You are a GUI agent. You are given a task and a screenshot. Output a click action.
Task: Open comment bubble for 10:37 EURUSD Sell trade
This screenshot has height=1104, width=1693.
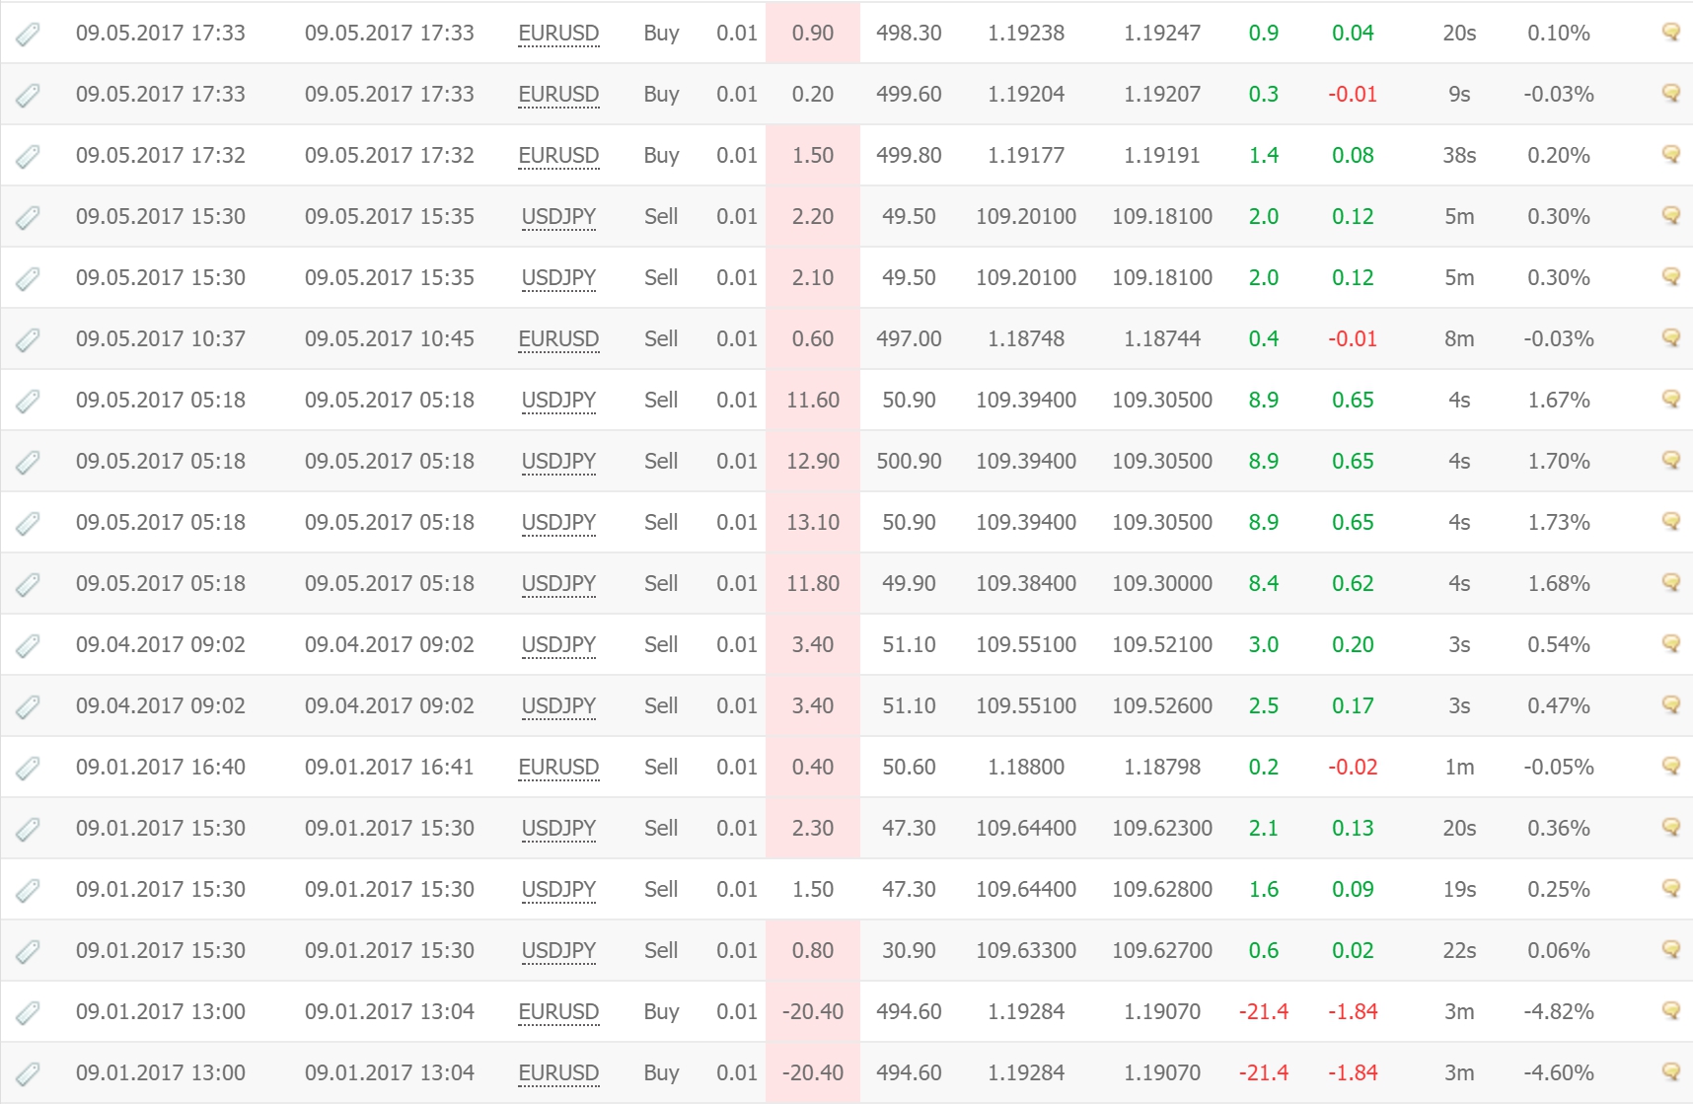1670,337
